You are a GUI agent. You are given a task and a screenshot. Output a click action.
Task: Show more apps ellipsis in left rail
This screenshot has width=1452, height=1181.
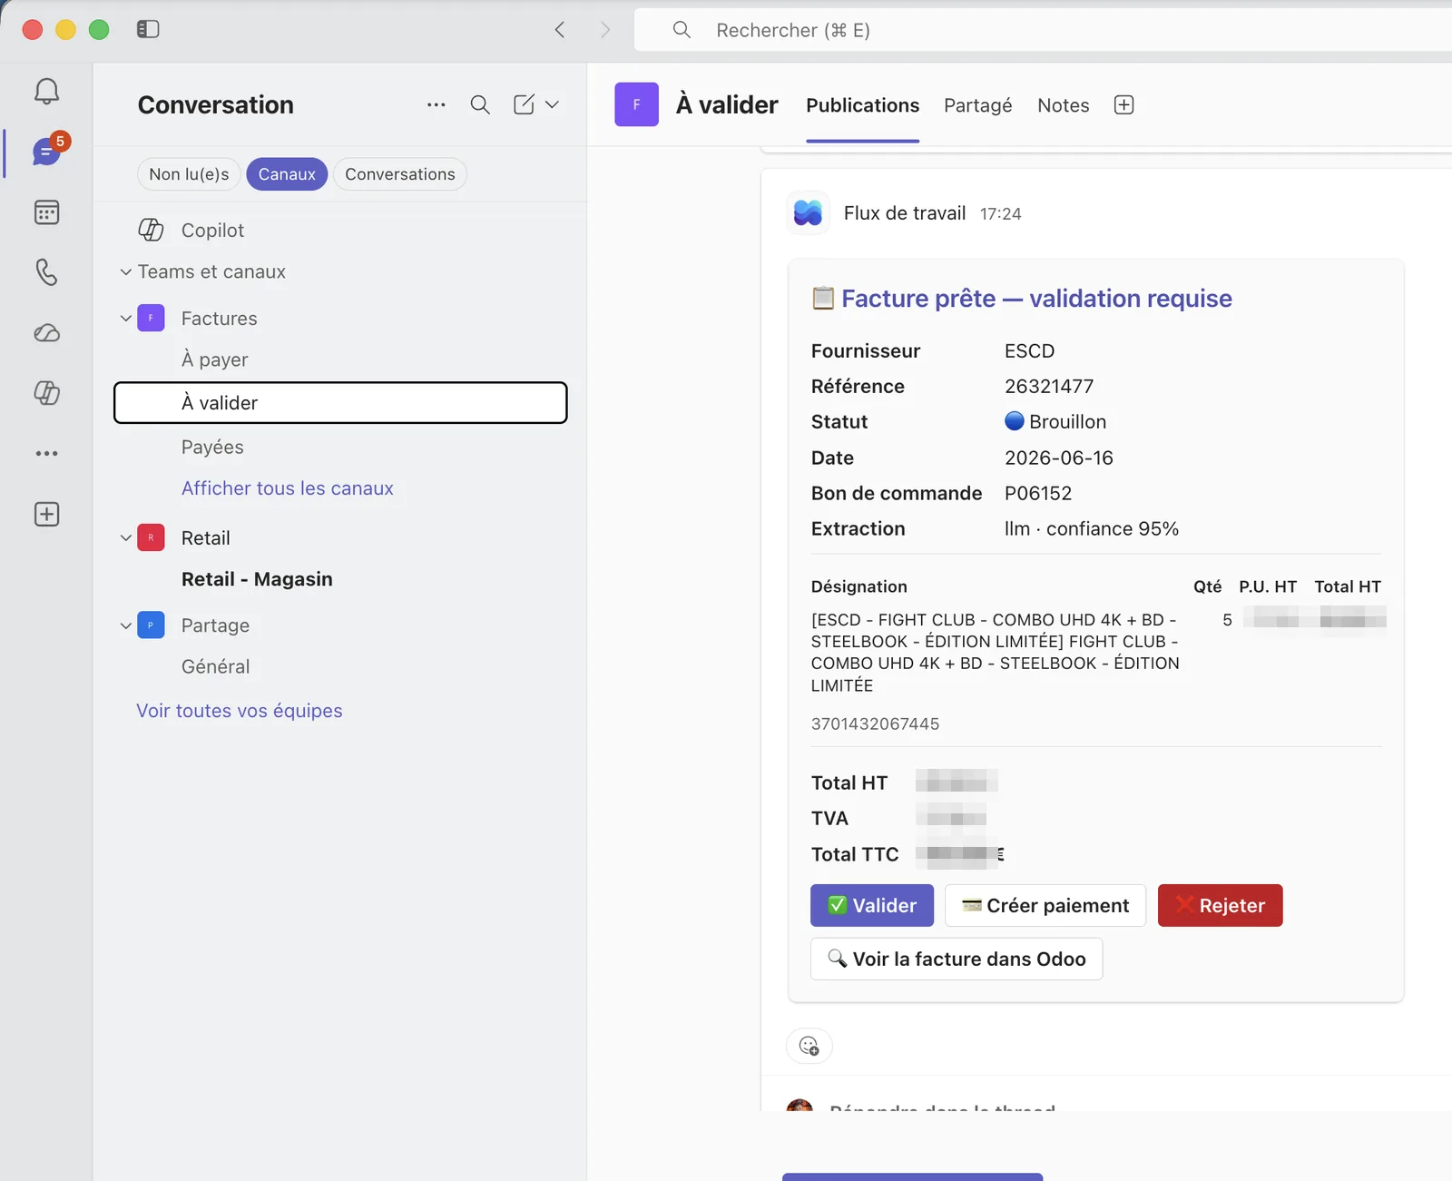pyautogui.click(x=46, y=453)
